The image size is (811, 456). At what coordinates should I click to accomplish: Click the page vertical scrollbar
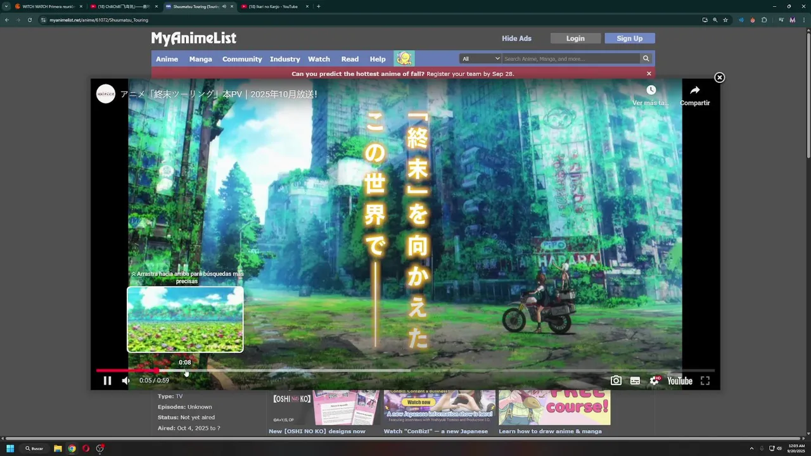[808, 95]
